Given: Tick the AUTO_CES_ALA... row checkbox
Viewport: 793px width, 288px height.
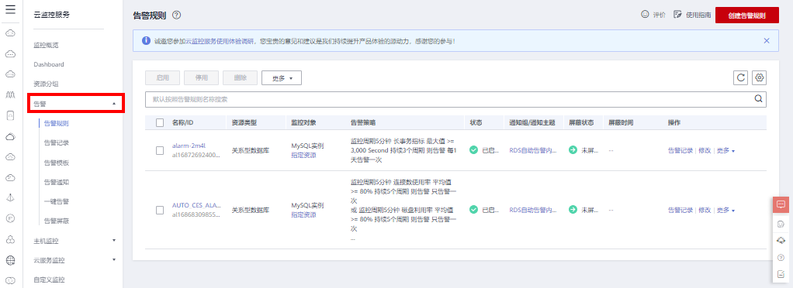Looking at the screenshot, I should pos(160,210).
